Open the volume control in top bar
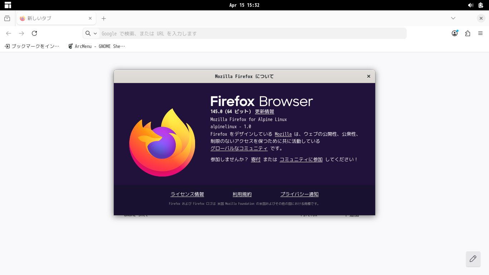Image resolution: width=489 pixels, height=275 pixels. point(471,5)
